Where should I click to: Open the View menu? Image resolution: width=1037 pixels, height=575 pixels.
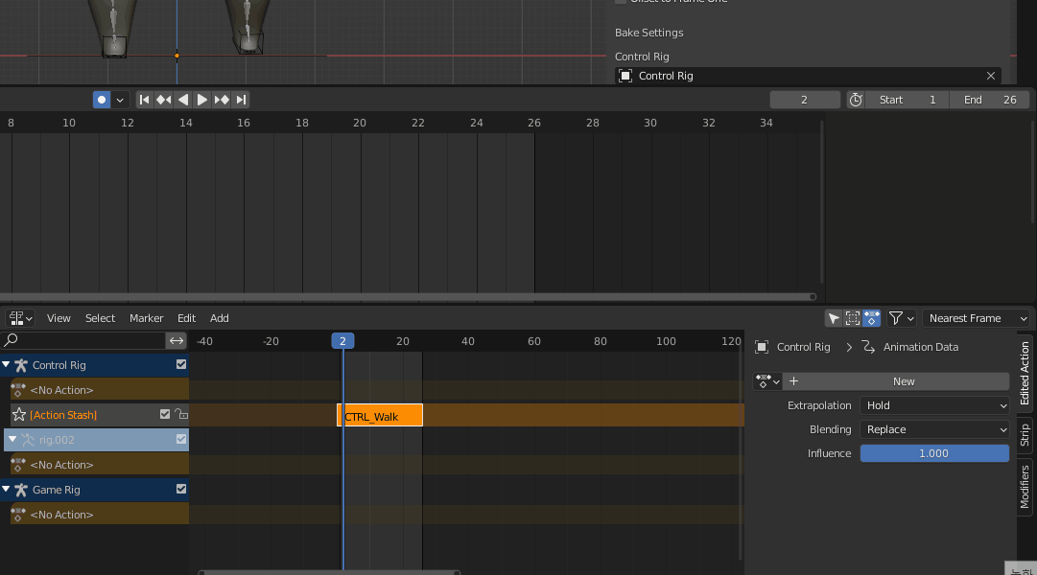[x=59, y=318]
